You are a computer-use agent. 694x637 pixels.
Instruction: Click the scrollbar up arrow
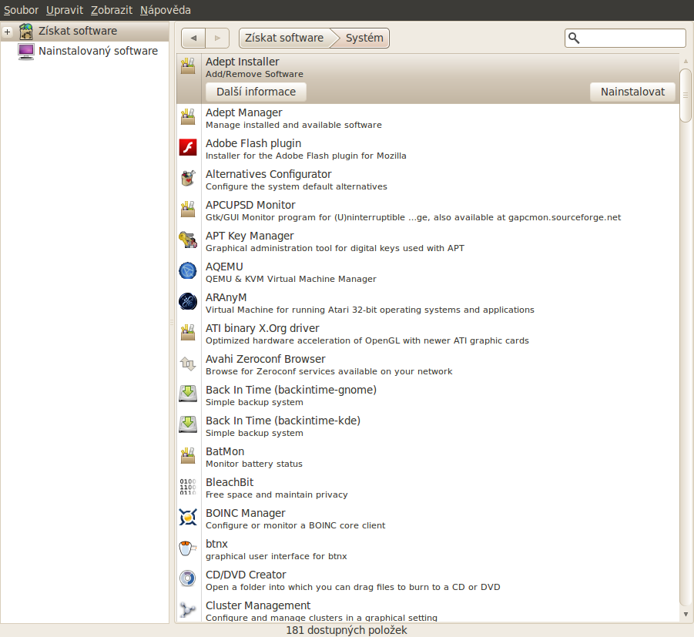point(686,61)
